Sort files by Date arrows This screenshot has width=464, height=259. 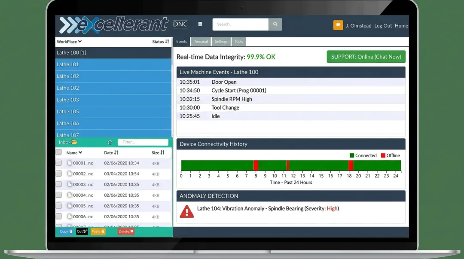[x=116, y=152]
